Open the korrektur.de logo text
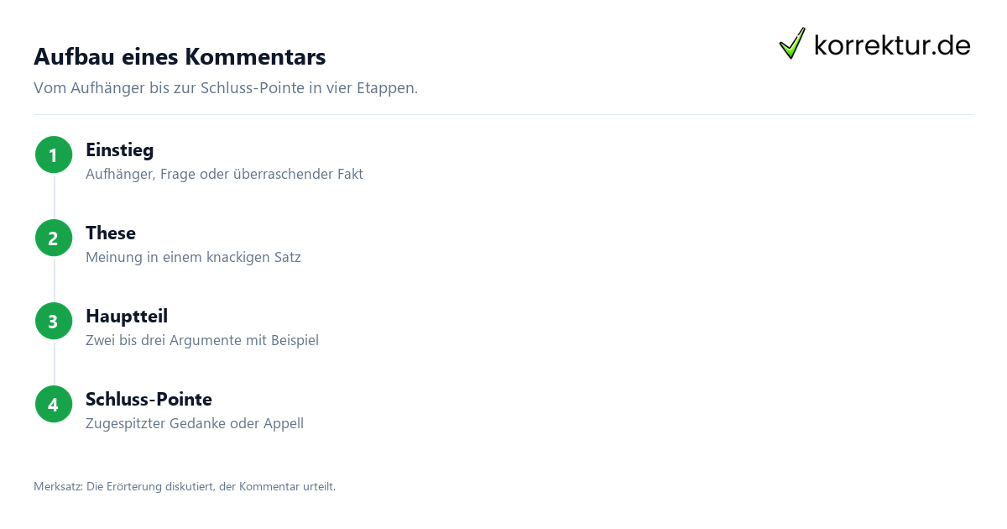Viewport: 1007px width, 529px height. [892, 45]
